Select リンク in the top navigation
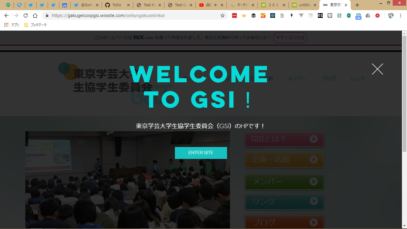The width and height of the screenshot is (407, 229). coord(358,78)
